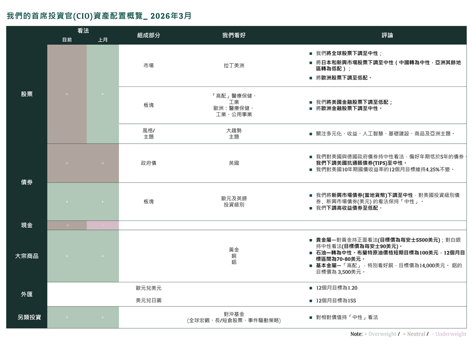Select the 政府債 component cell
This screenshot has height=349, width=474.
click(149, 163)
